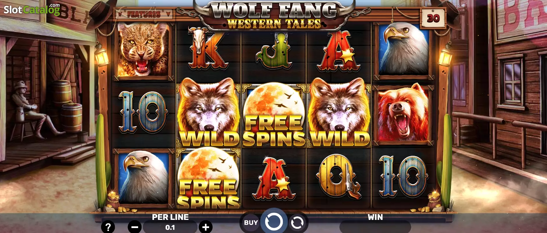Open the help question mark button
Image resolution: width=547 pixels, height=233 pixels.
[x=108, y=227]
